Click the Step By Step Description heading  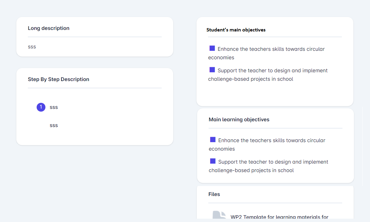[58, 79]
